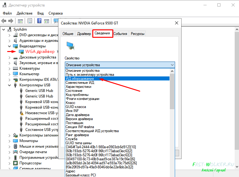
Task: Switch to the Ресурсы tab
Action: click(x=138, y=34)
